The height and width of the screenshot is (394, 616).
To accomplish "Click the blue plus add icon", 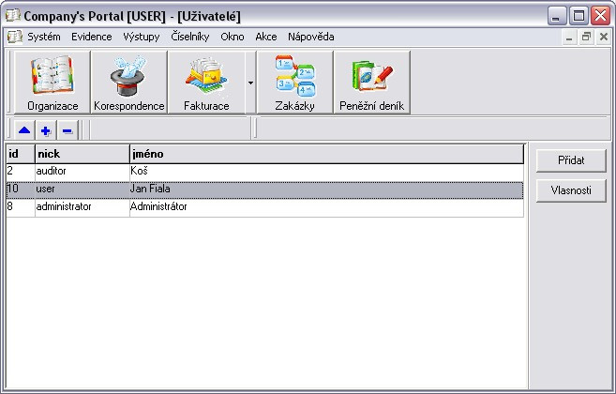I will coord(46,130).
